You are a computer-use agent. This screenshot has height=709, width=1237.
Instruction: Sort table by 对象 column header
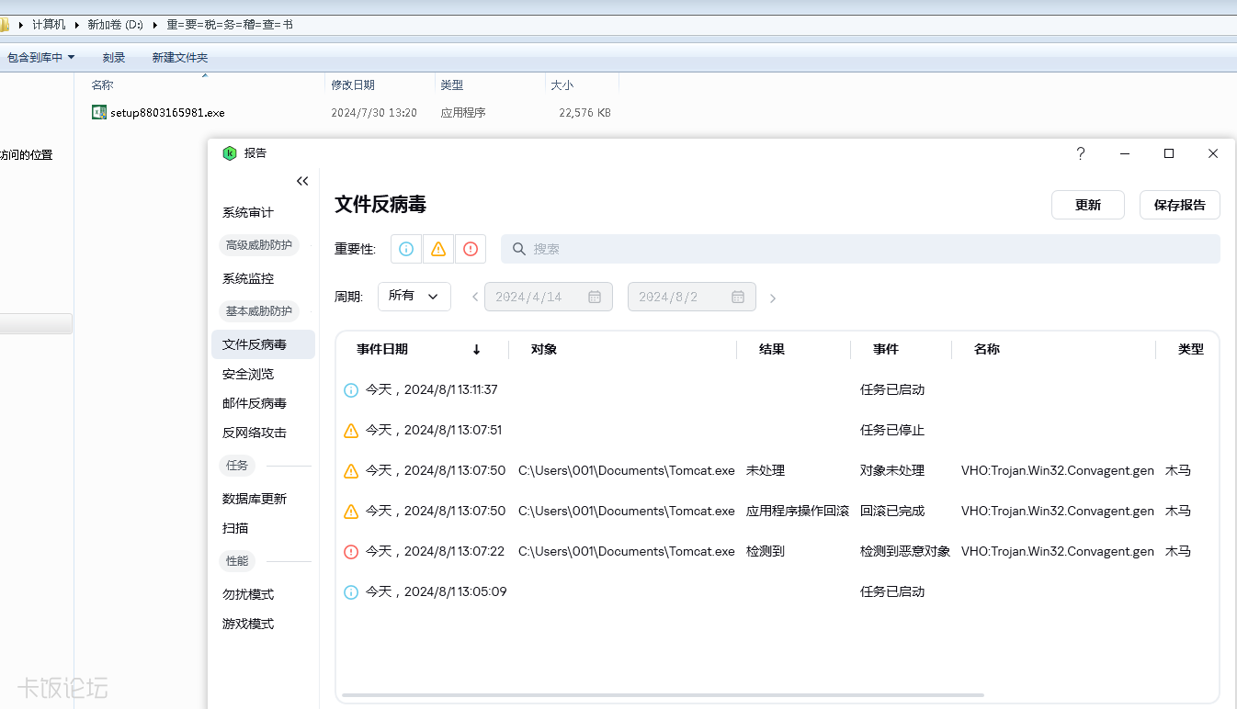[544, 349]
